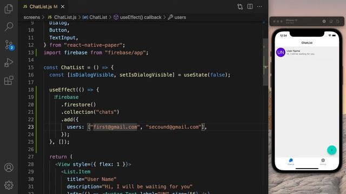This screenshot has width=346, height=194.
Task: Click the ChatList symbol breadcrumb
Action: coord(95,17)
